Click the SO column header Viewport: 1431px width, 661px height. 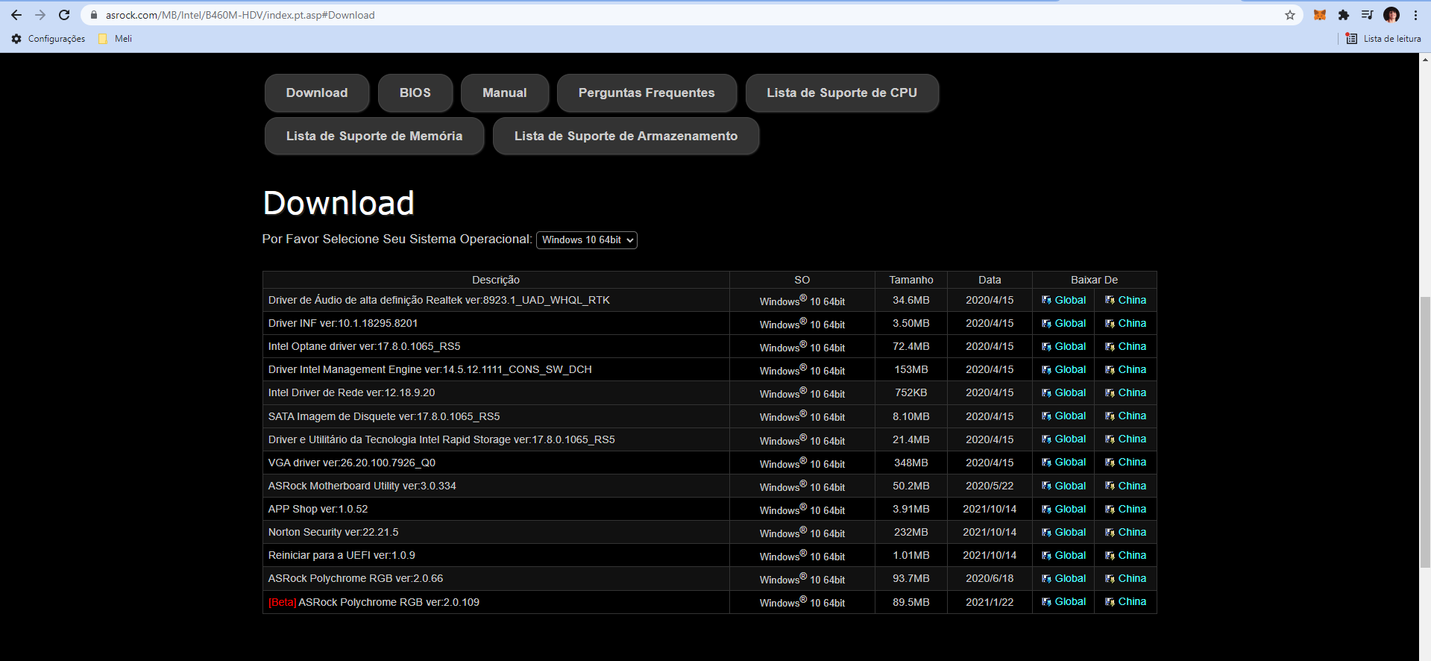coord(802,280)
